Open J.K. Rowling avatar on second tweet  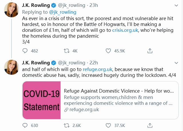11,68
